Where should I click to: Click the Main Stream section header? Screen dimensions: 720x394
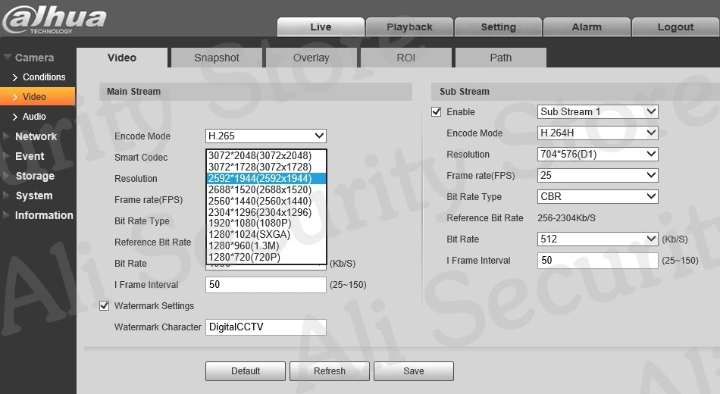[255, 92]
